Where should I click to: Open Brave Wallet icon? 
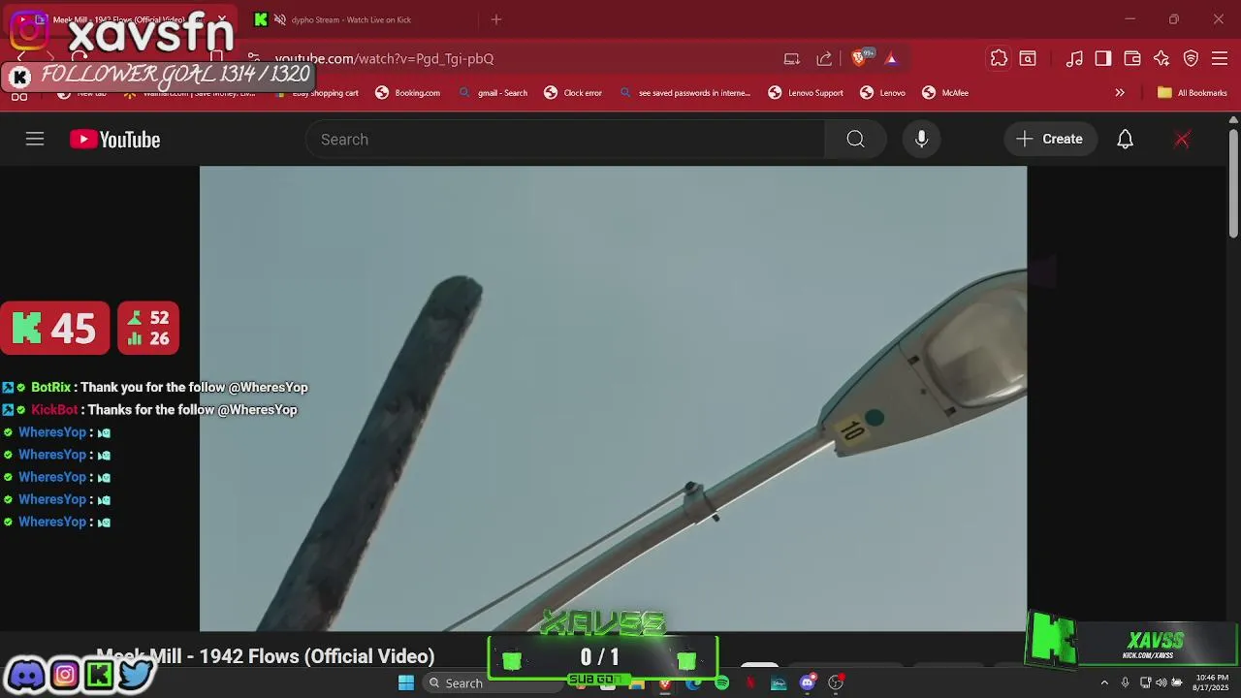1132,58
